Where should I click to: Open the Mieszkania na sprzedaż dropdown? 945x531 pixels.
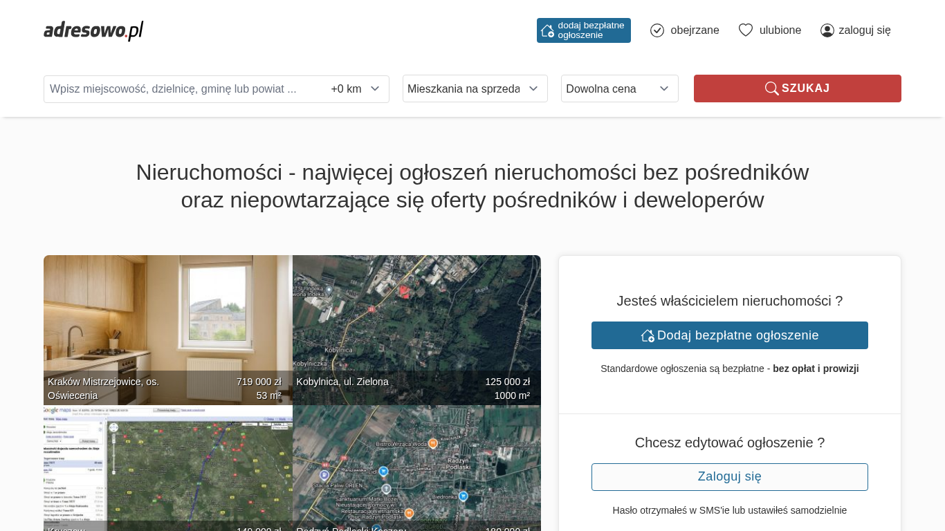point(475,88)
